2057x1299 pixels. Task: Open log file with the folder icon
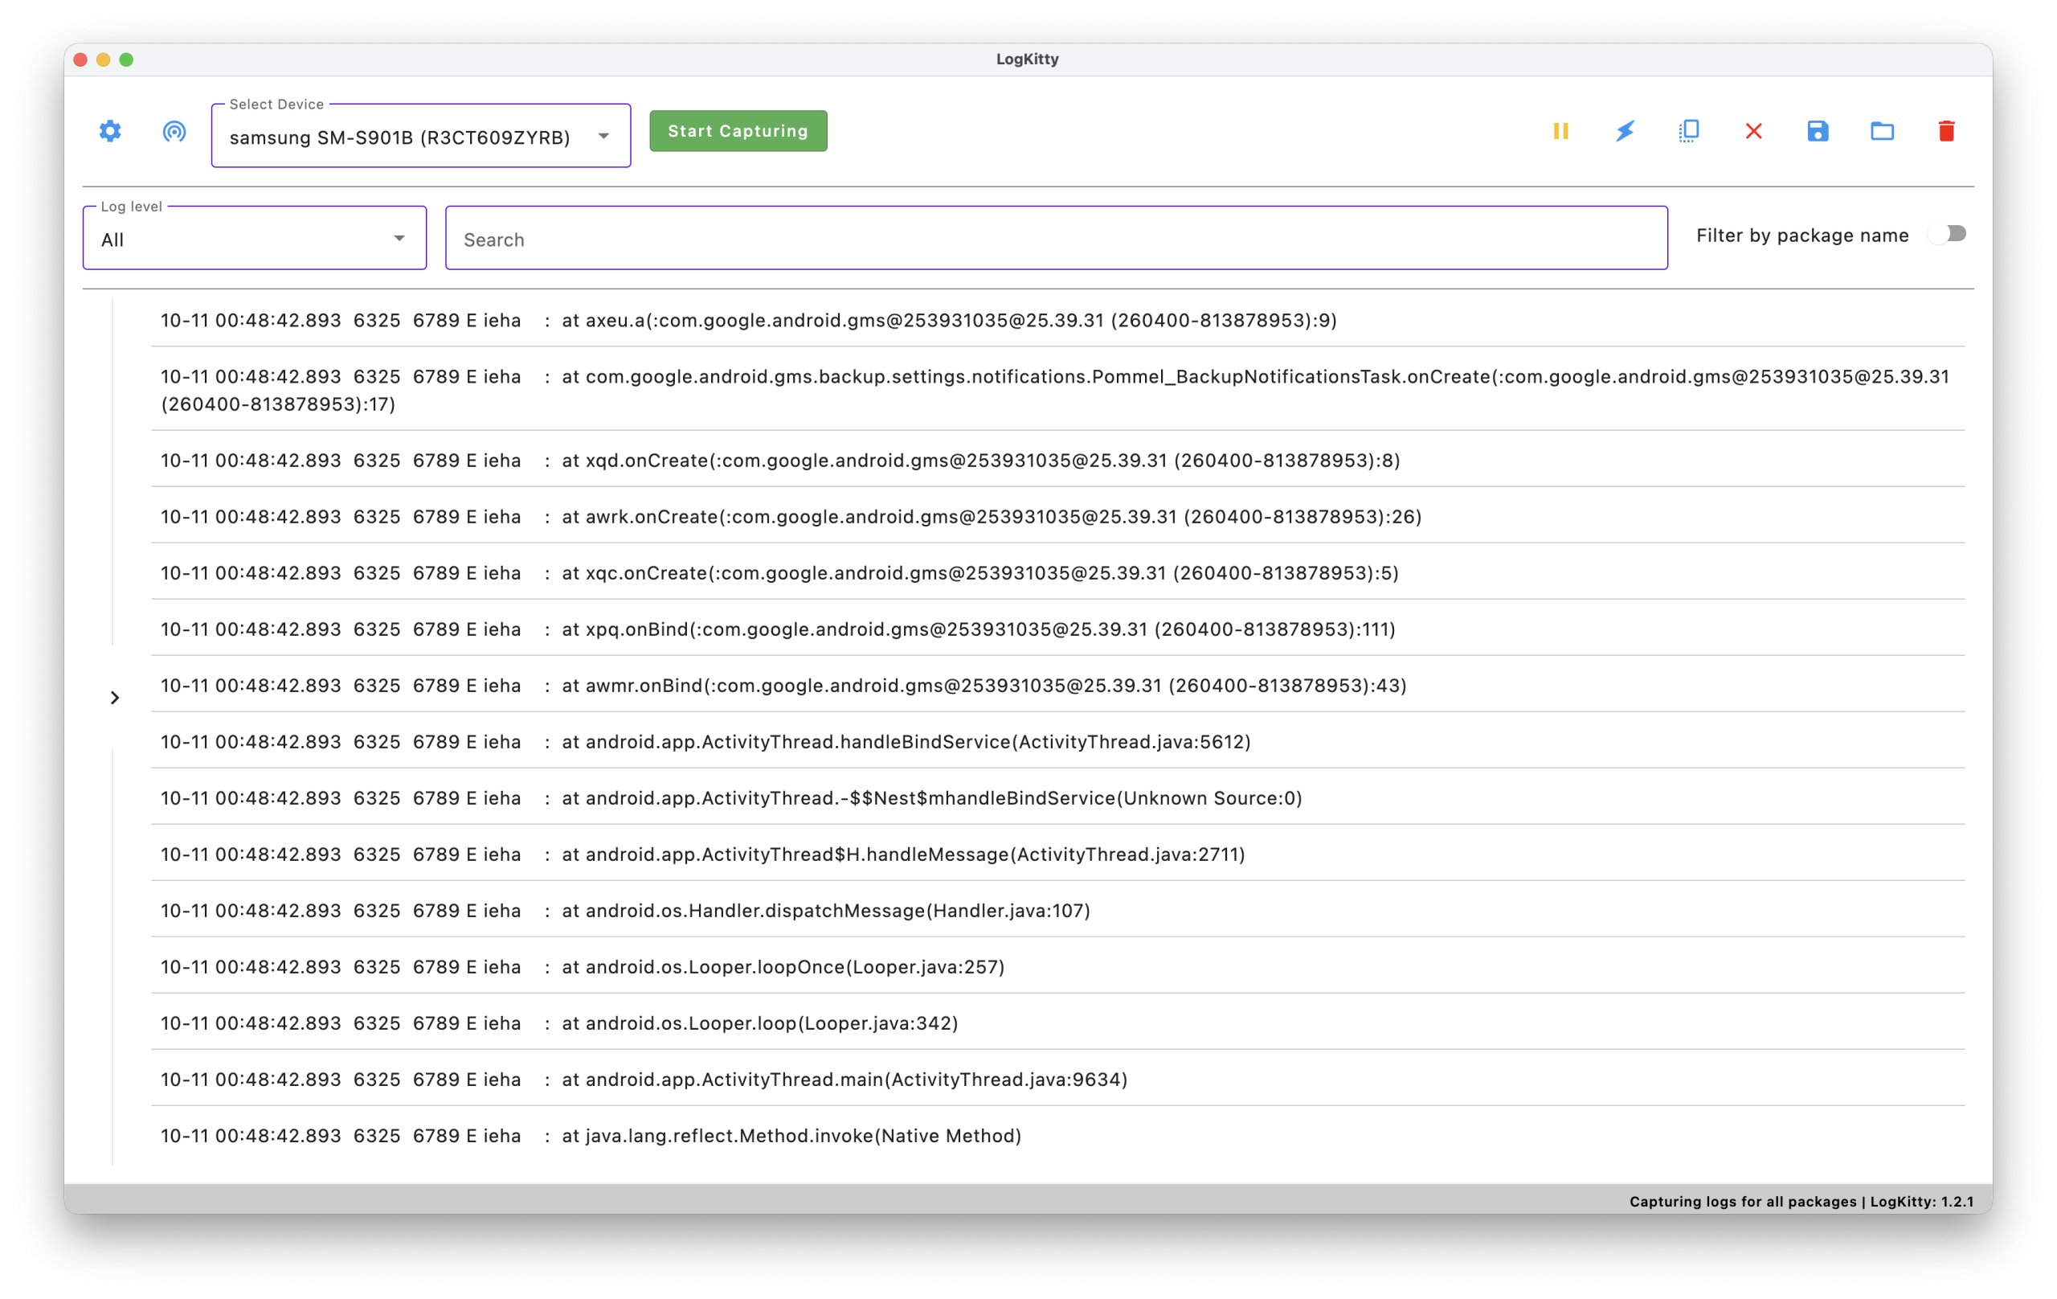tap(1882, 131)
